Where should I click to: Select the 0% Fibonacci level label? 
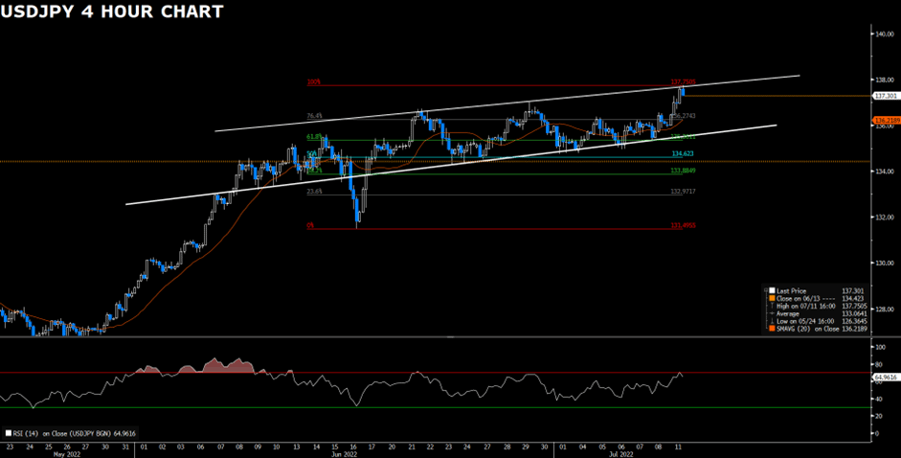tap(310, 226)
